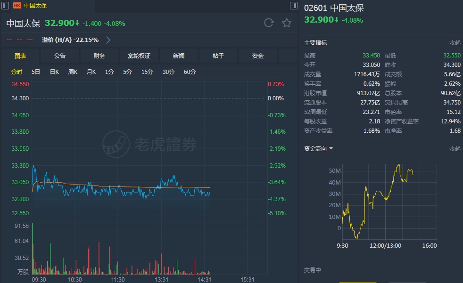Switch chart to 周K view
The width and height of the screenshot is (463, 283).
click(73, 72)
